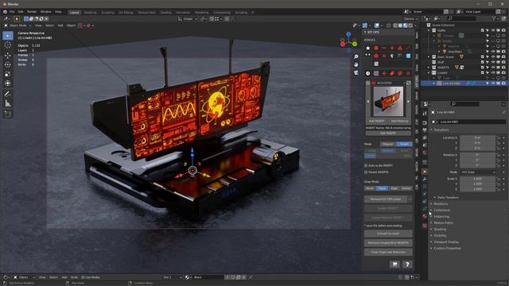509x286 pixels.
Task: Expand the Relations panel
Action: coord(440,203)
